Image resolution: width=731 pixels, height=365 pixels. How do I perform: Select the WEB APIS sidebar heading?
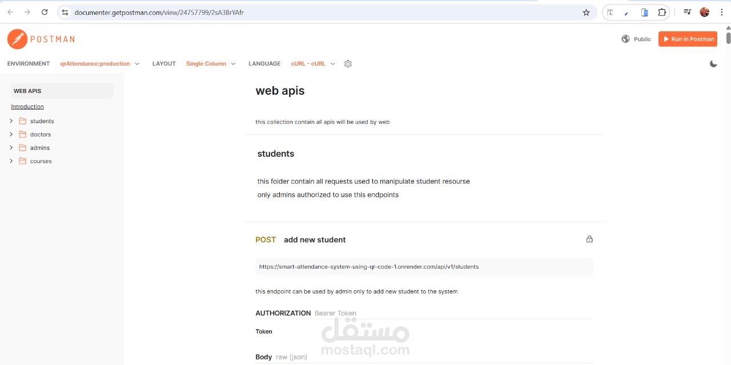click(x=62, y=91)
